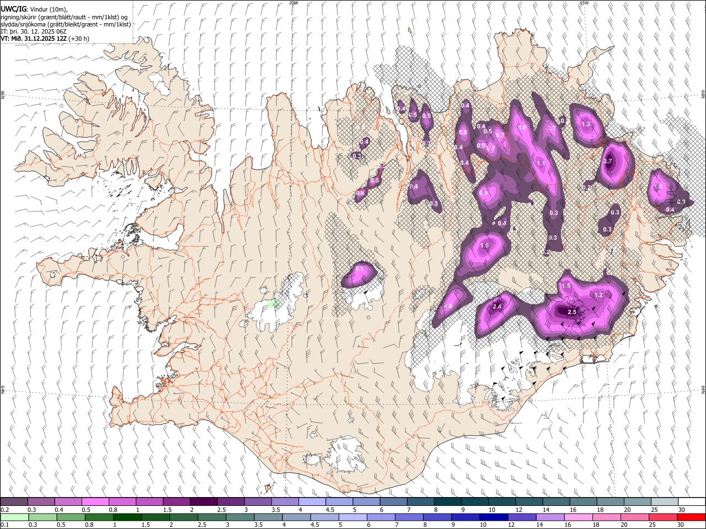This screenshot has width=706, height=529.
Task: Click the 64N latitude label on the right edge
Action: click(703, 388)
